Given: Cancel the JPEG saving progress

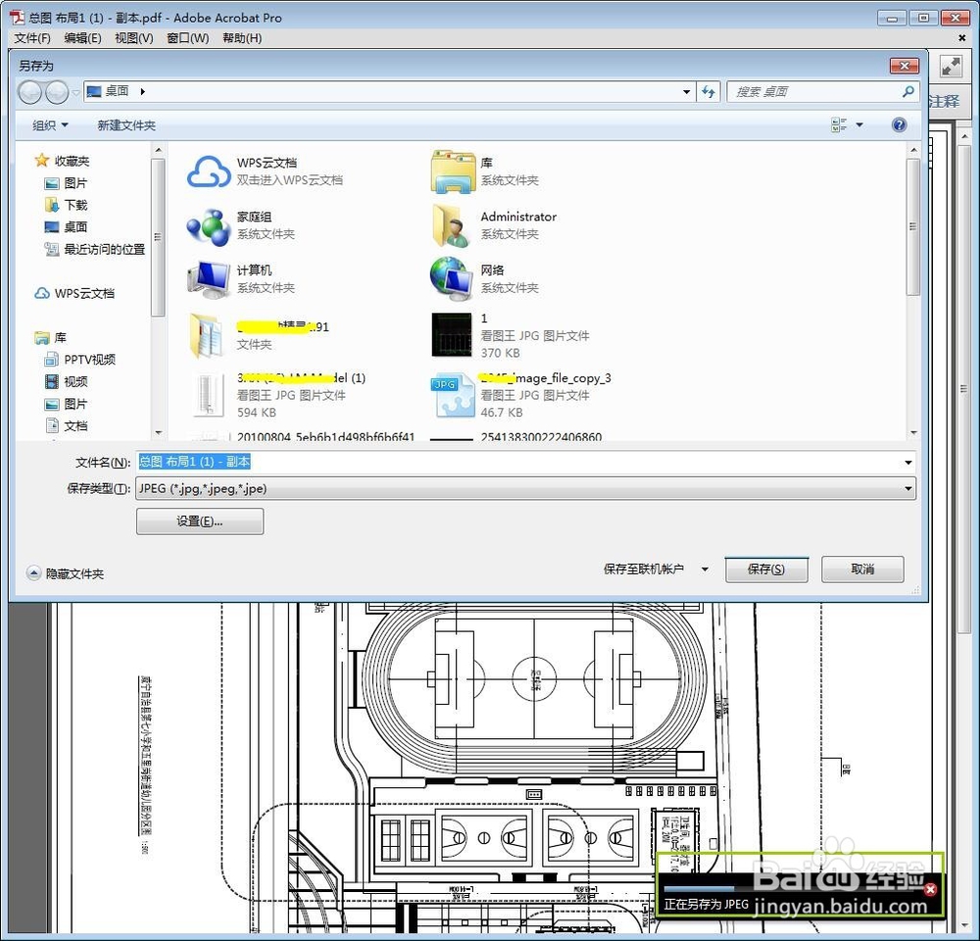Looking at the screenshot, I should tap(930, 889).
